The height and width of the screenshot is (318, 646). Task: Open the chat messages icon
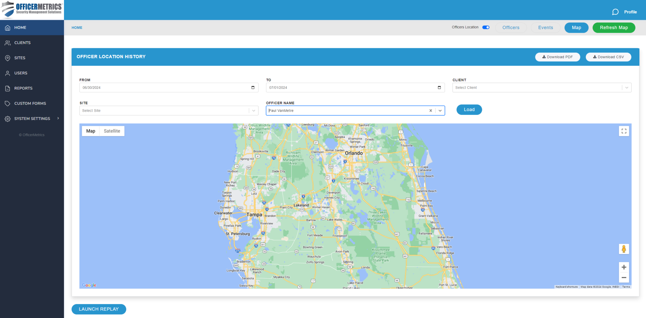tap(615, 12)
